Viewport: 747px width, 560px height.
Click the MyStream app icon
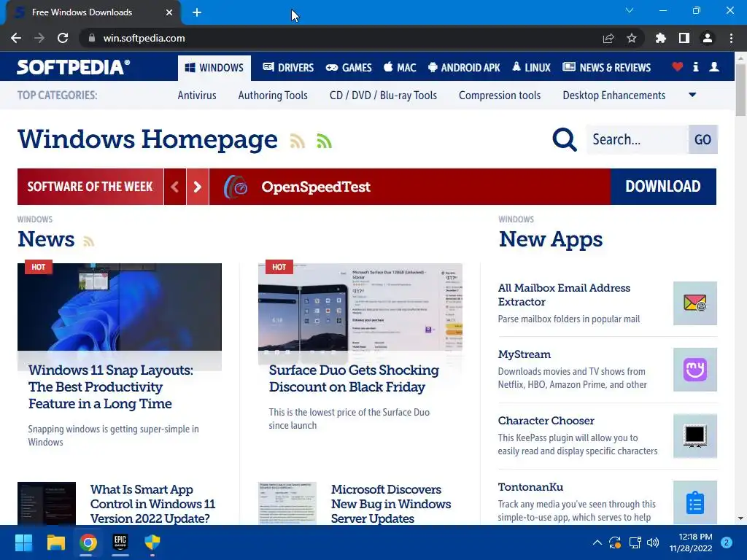[695, 370]
